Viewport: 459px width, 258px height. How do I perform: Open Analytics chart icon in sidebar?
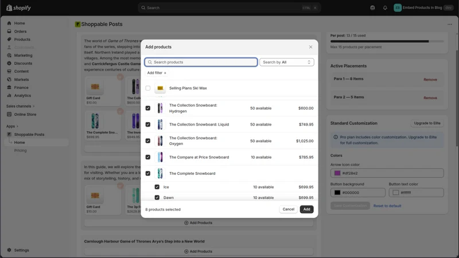tap(9, 95)
